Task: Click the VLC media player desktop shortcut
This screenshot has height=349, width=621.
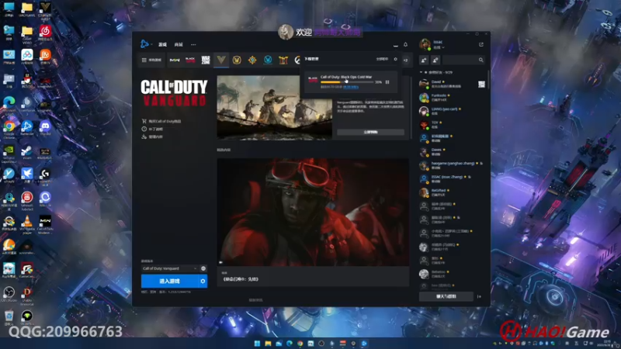Action: pyautogui.click(x=27, y=224)
